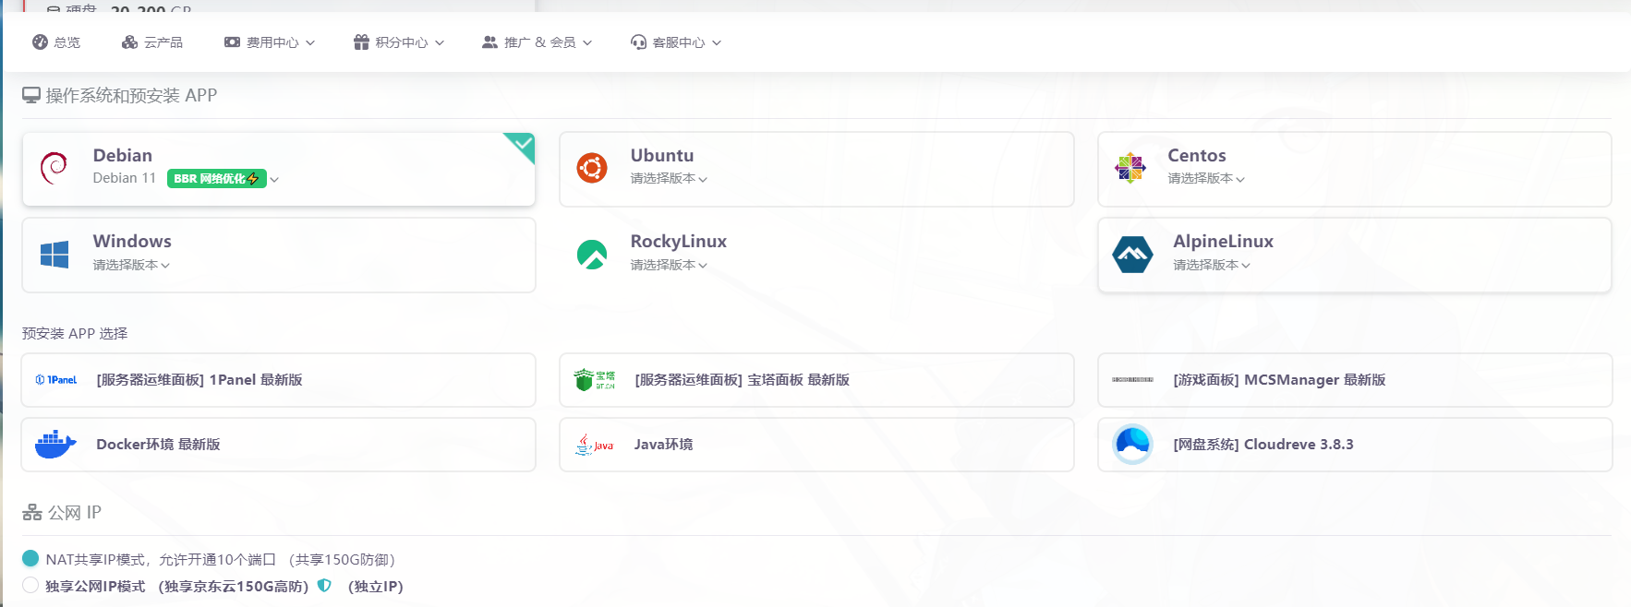Click the Cloudreve cloud icon
The image size is (1631, 607).
click(x=1132, y=445)
